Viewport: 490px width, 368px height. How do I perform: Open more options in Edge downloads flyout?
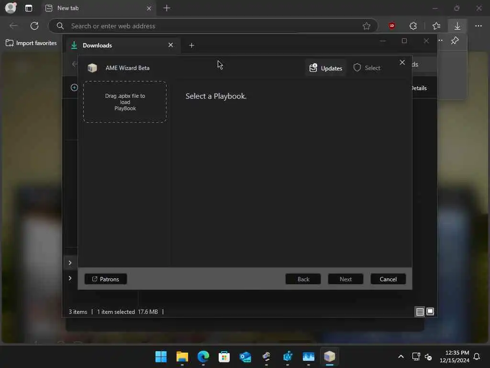click(441, 40)
